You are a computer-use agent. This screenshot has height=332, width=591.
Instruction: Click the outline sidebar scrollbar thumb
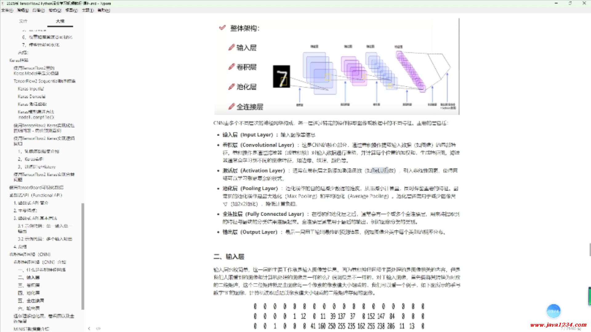[x=82, y=256]
